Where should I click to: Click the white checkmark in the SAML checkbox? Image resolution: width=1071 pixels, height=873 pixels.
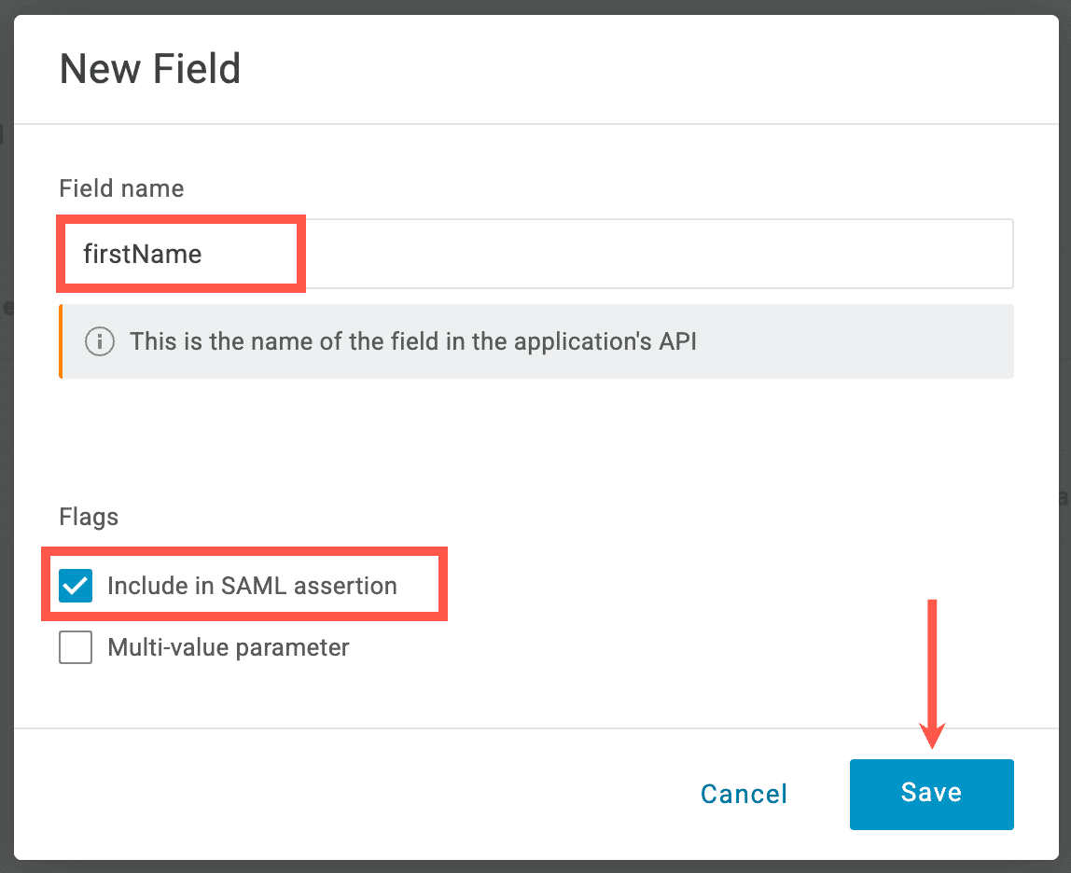[76, 587]
